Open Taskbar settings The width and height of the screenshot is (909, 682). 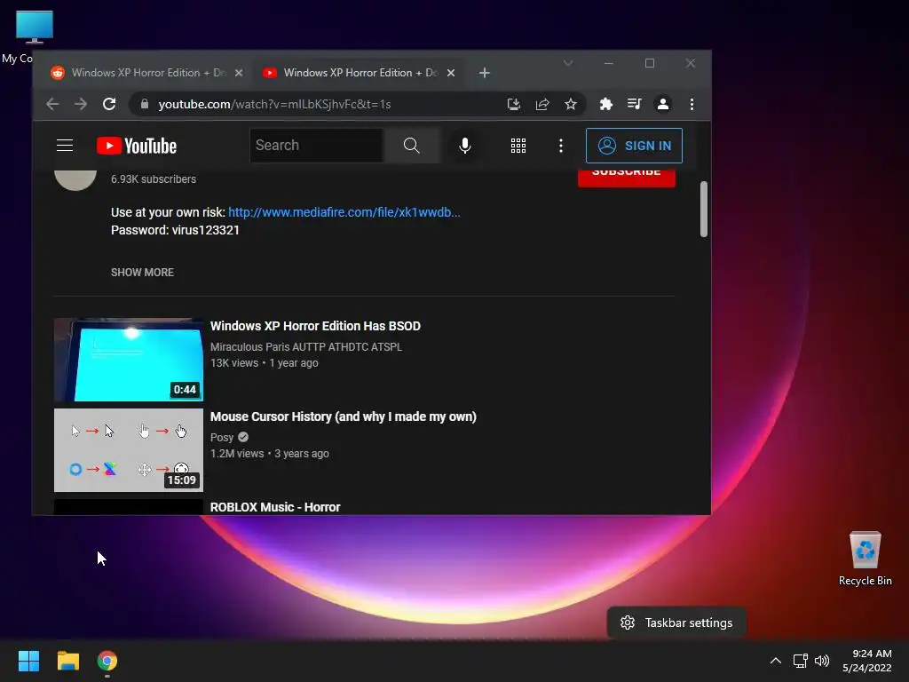click(676, 623)
